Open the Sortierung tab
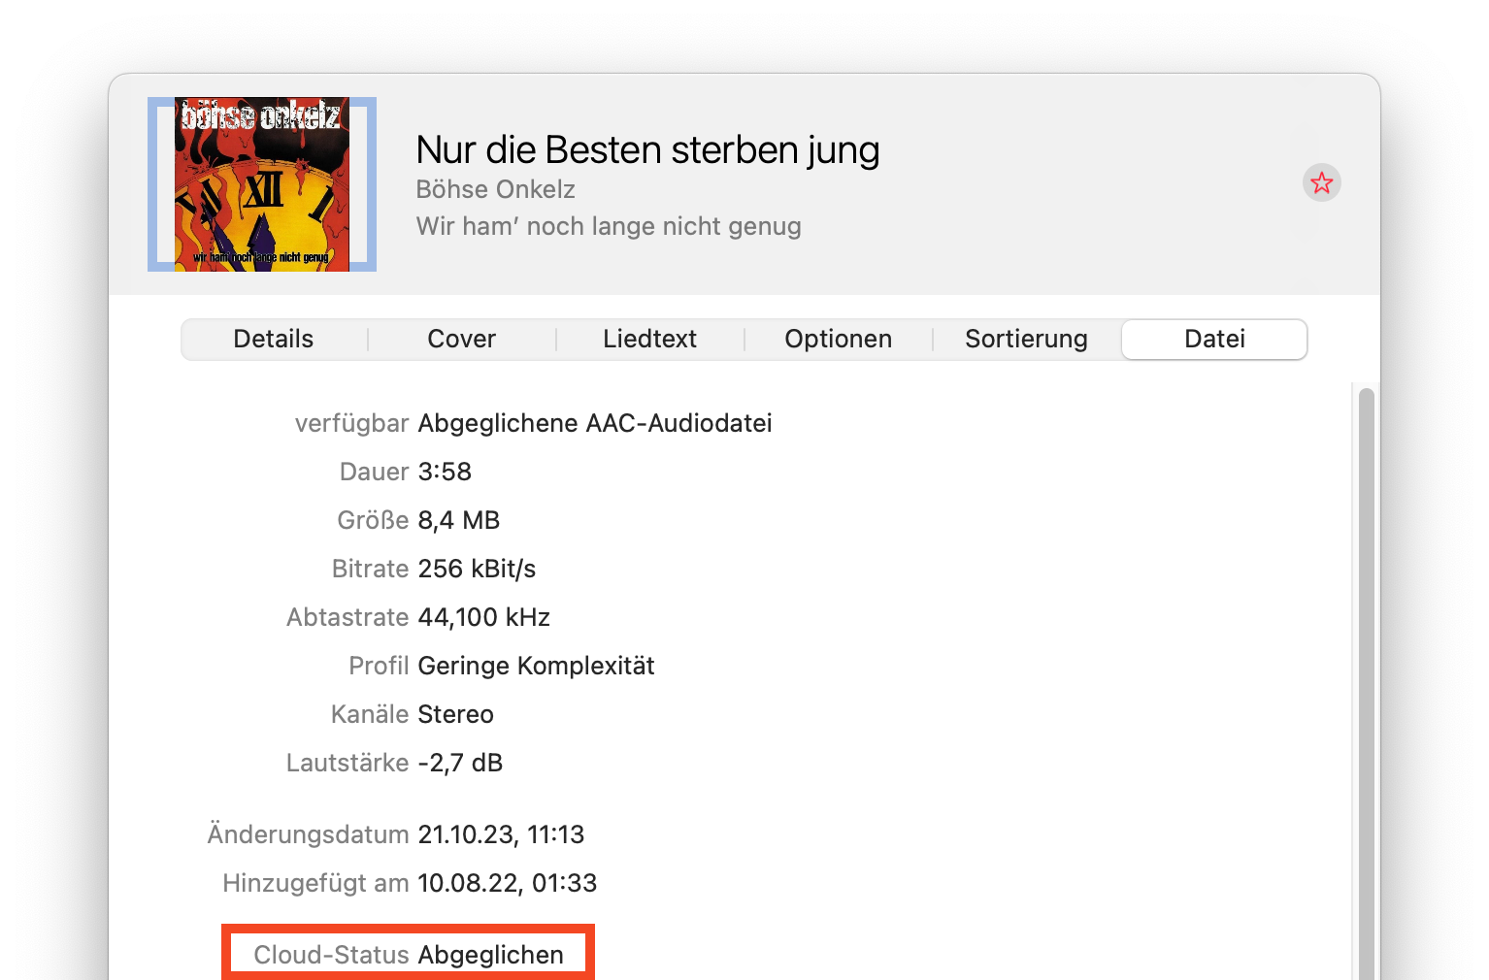The height and width of the screenshot is (980, 1489). click(1026, 340)
